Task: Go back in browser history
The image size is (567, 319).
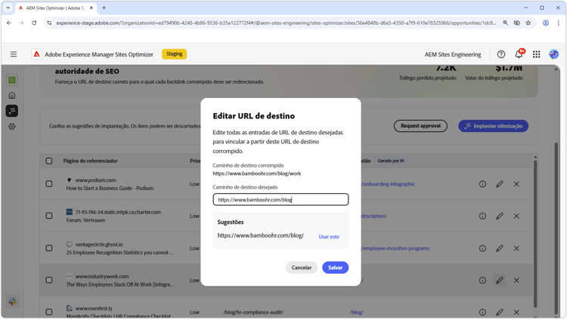Action: click(9, 23)
